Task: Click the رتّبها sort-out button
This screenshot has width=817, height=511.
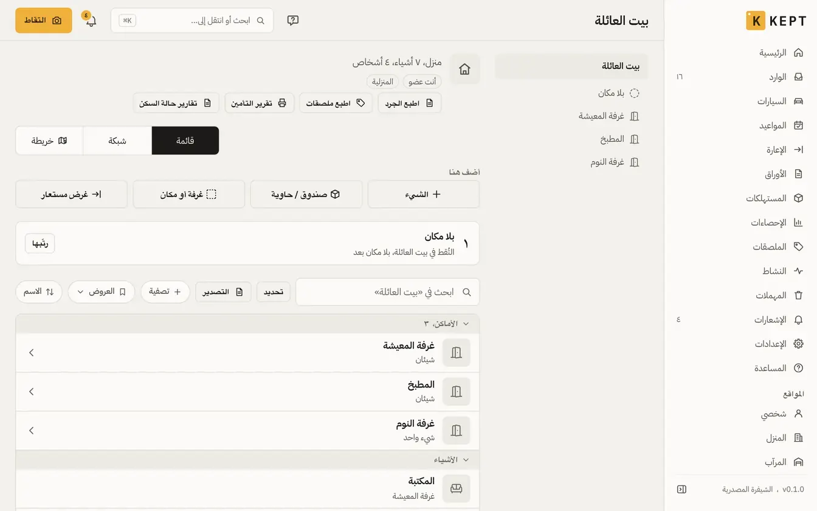Action: 40,243
